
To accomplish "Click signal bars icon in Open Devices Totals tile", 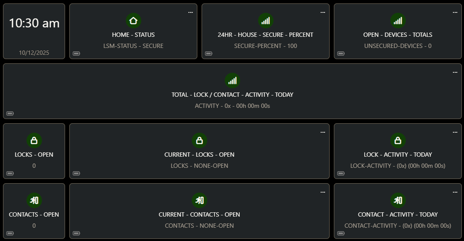I will click(x=398, y=21).
